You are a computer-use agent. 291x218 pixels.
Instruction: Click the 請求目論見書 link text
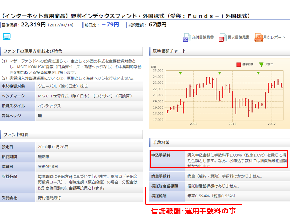tap(239, 37)
